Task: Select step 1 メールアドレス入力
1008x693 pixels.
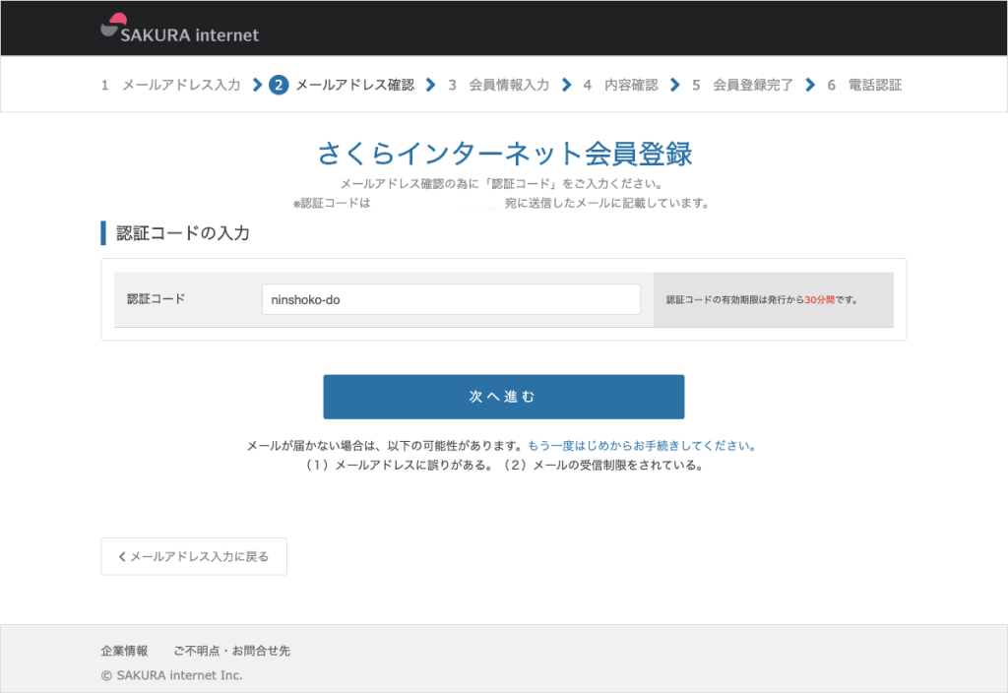Action: click(x=170, y=85)
